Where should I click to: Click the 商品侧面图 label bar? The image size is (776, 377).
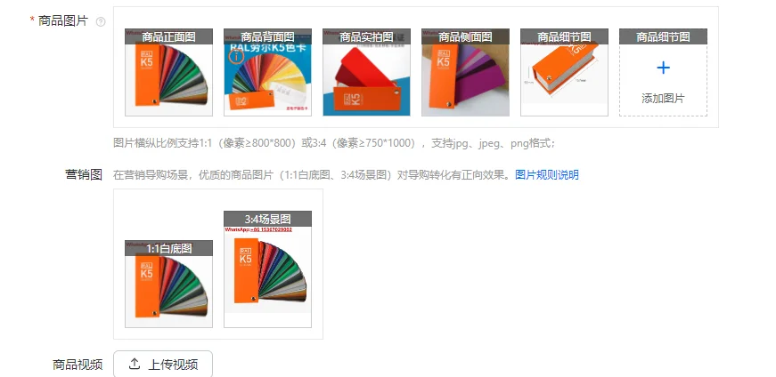point(466,36)
